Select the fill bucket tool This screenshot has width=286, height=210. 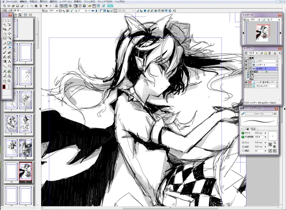(5, 57)
